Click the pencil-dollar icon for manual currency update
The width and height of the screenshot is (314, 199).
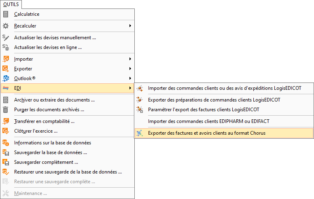(6, 38)
